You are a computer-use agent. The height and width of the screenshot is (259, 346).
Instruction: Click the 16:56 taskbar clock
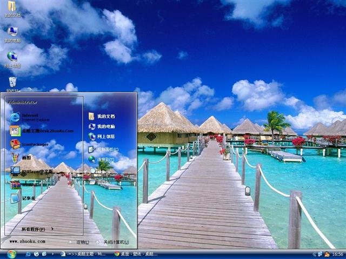pos(337,254)
